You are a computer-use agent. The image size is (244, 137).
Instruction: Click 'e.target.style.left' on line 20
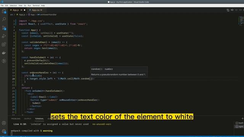(x=40, y=79)
